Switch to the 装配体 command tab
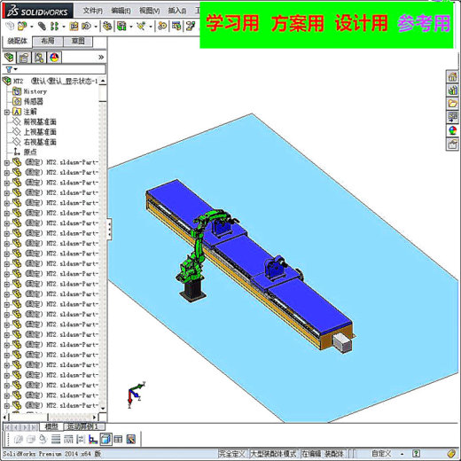 [17, 41]
